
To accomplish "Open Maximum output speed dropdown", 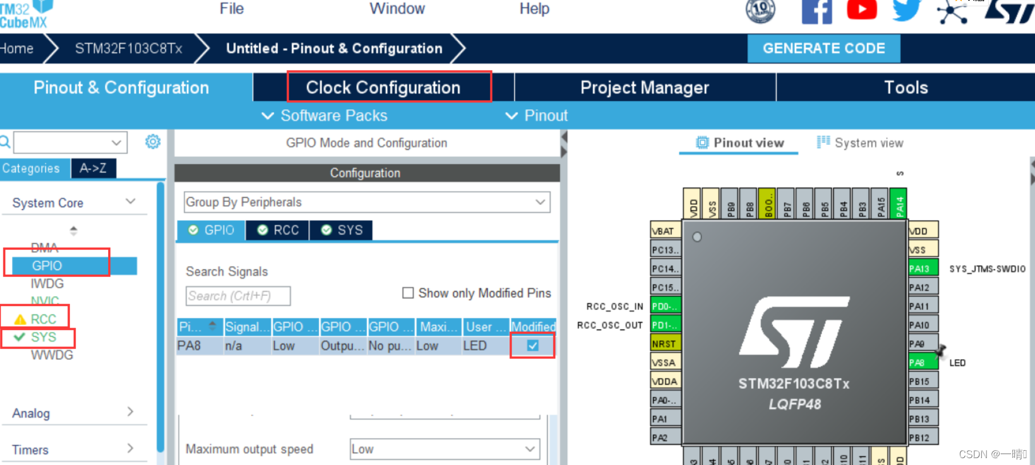I will (445, 449).
